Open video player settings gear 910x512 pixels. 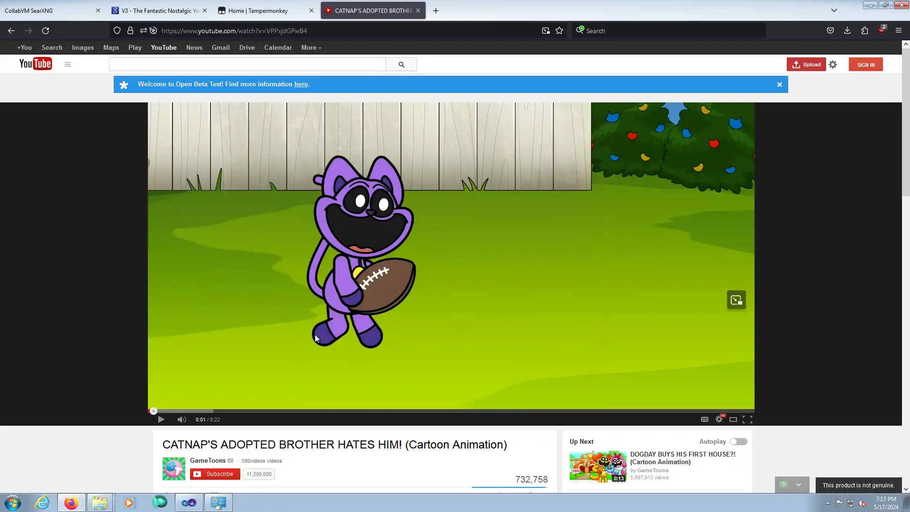coord(719,420)
